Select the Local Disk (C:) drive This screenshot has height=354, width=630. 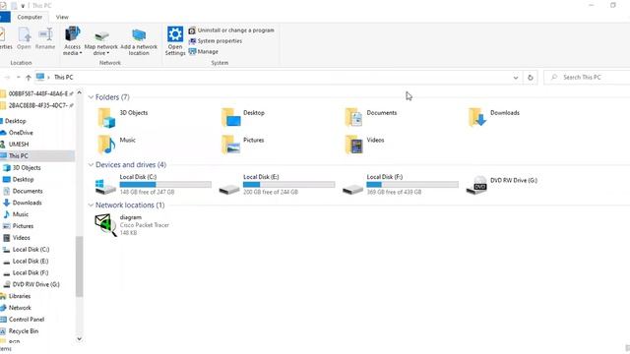click(x=154, y=184)
